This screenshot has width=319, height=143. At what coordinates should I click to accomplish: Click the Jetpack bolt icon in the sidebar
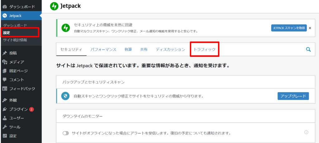pyautogui.click(x=5, y=16)
